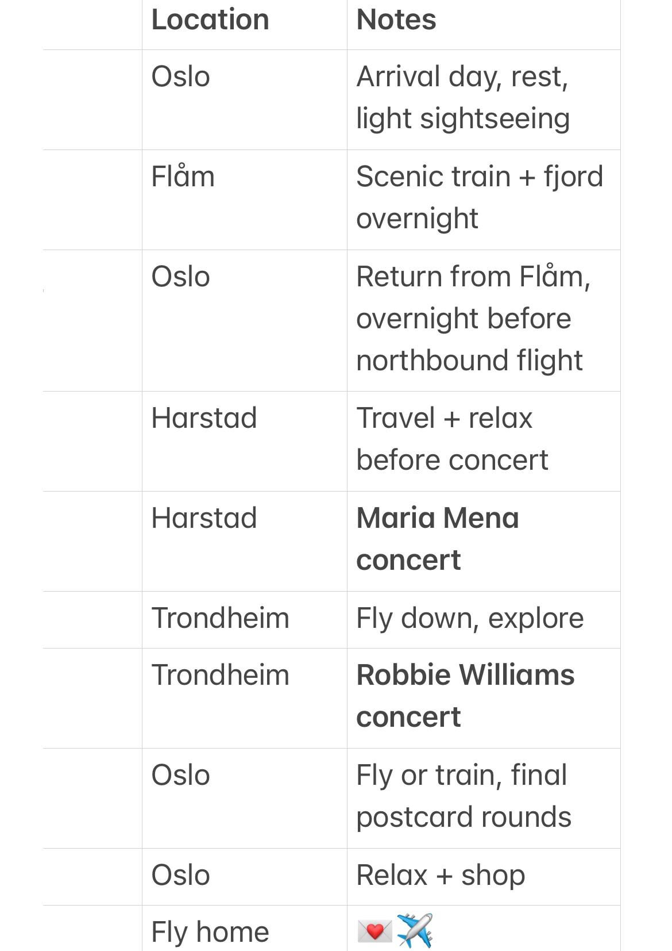The height and width of the screenshot is (951, 672).
Task: Select bold 'Robbie Williams concert' text
Action: [465, 696]
